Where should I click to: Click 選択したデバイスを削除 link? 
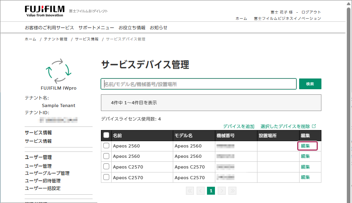click(x=285, y=126)
